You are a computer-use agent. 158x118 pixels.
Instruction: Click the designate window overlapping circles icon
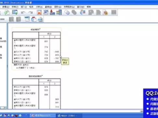[x=67, y=12]
